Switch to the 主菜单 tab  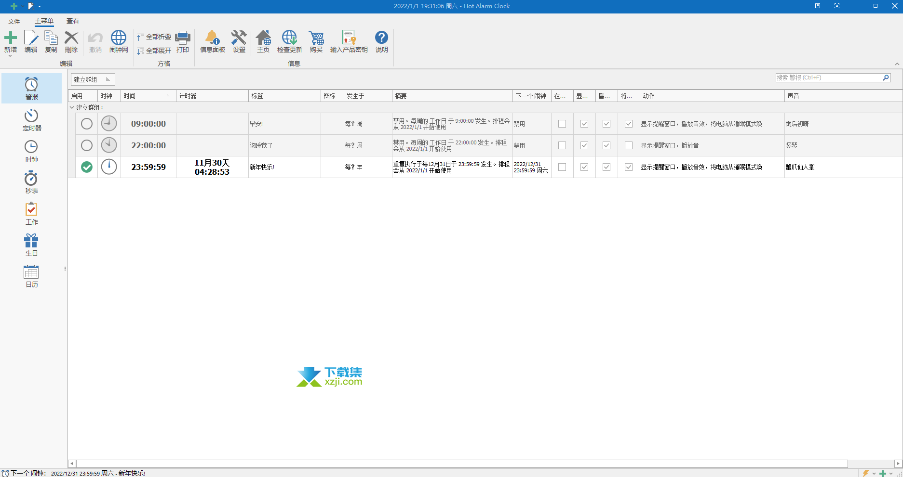pyautogui.click(x=44, y=21)
